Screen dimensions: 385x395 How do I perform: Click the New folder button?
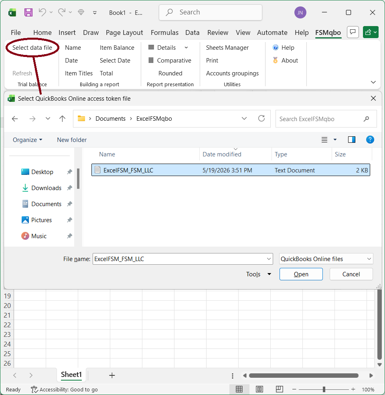(72, 140)
